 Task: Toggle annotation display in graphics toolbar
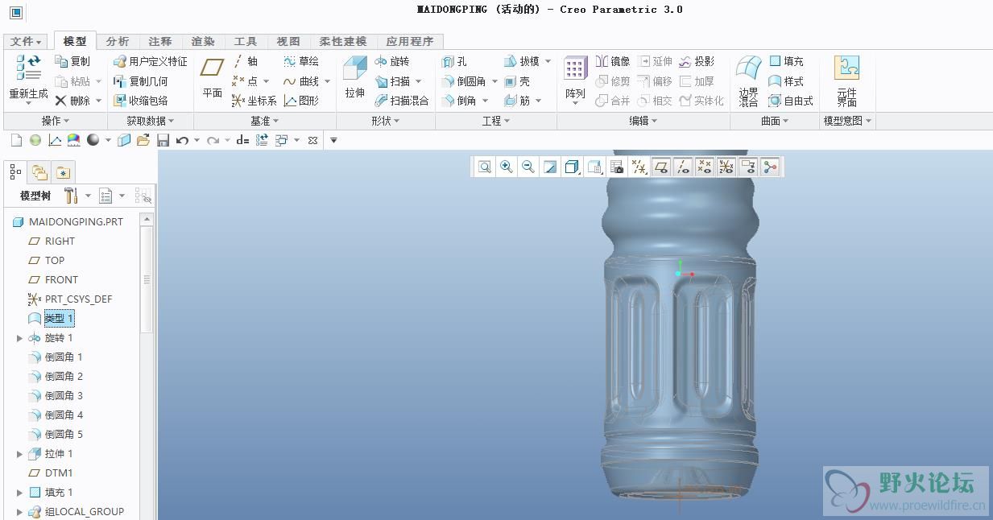click(x=748, y=167)
